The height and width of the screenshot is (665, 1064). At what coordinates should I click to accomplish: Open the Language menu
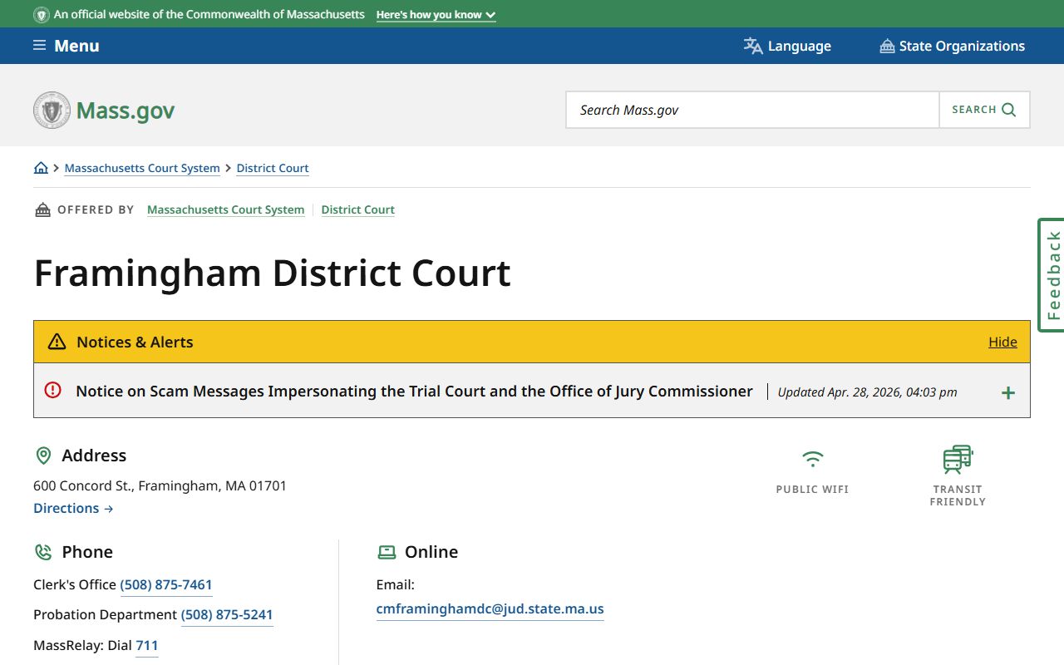(787, 47)
